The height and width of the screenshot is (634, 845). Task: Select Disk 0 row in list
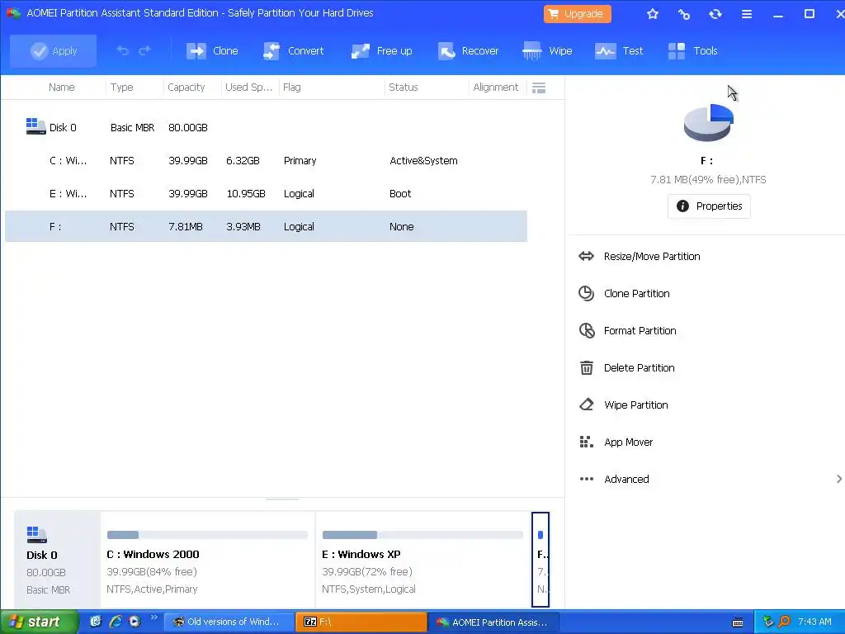[x=267, y=127]
